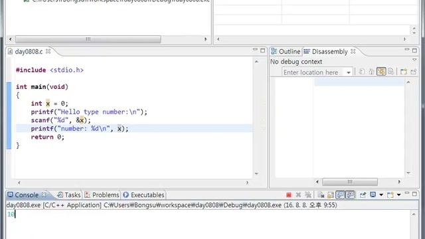Viewport: 425px width, 239px height.
Task: Close the Console tab
Action: [x=44, y=195]
